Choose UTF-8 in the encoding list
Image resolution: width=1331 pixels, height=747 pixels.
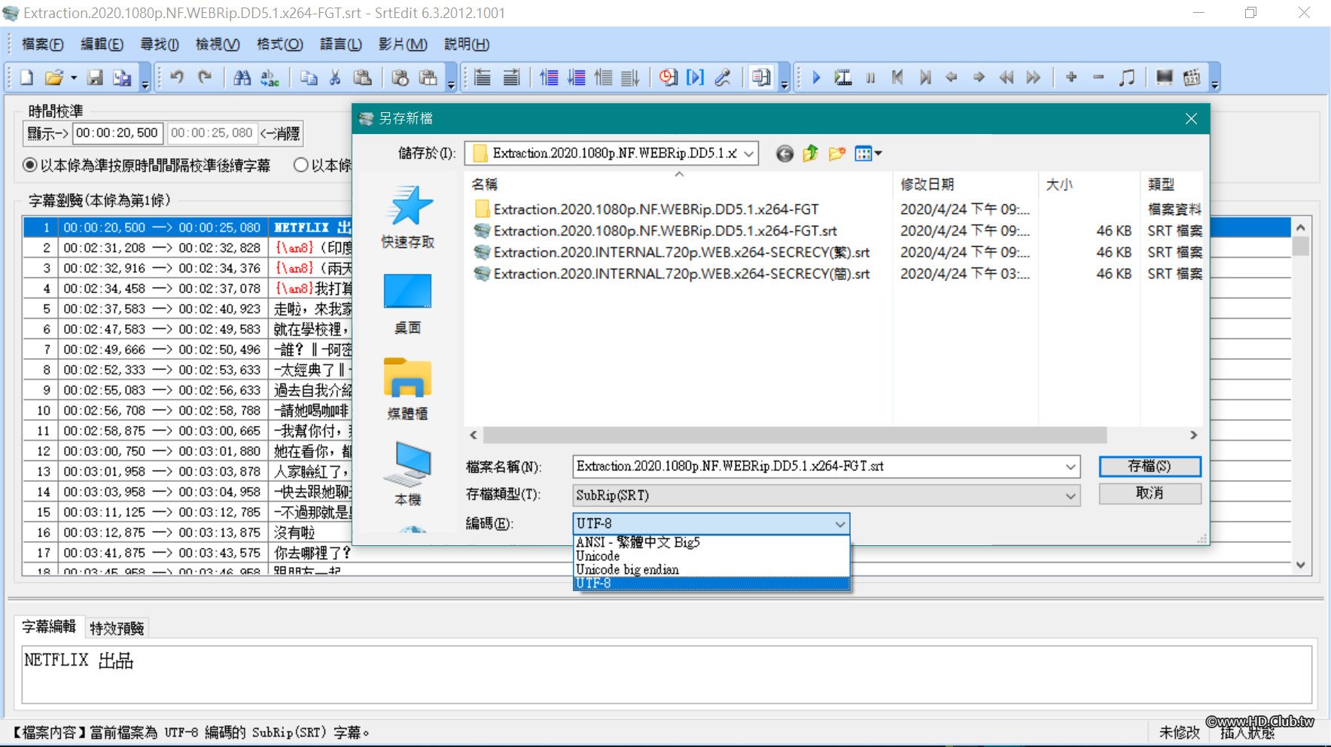point(711,584)
